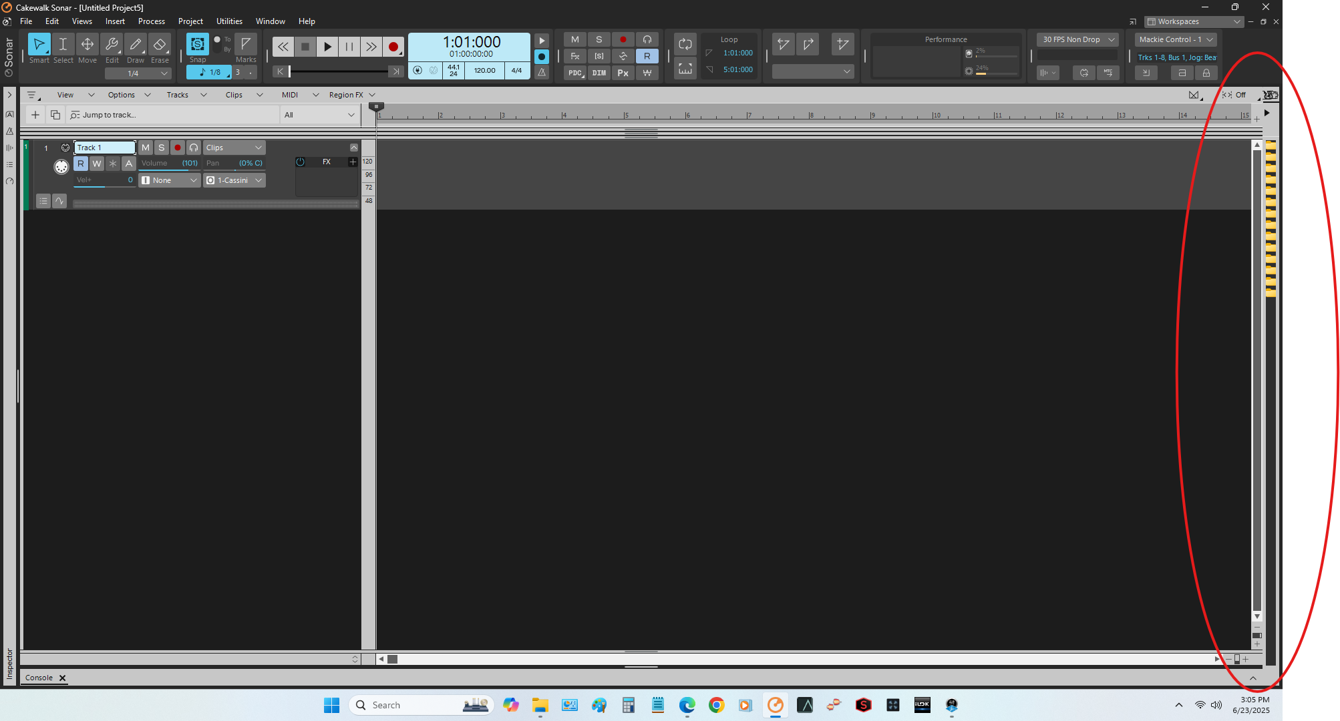The width and height of the screenshot is (1340, 721).
Task: Open the Utilities menu
Action: pos(229,21)
